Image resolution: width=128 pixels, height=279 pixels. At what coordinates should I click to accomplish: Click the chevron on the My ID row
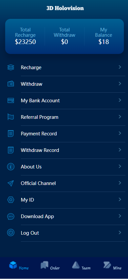(x=120, y=200)
